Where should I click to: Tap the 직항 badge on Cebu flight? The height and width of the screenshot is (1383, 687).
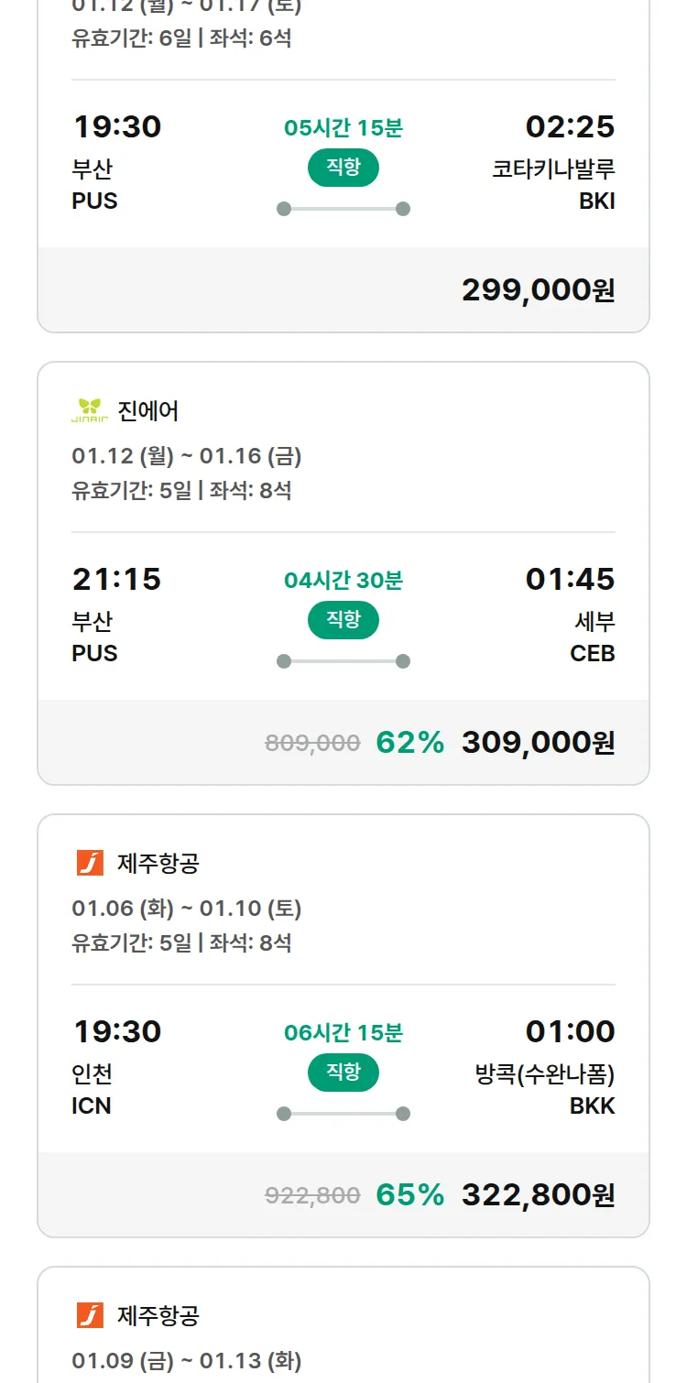[x=343, y=620]
